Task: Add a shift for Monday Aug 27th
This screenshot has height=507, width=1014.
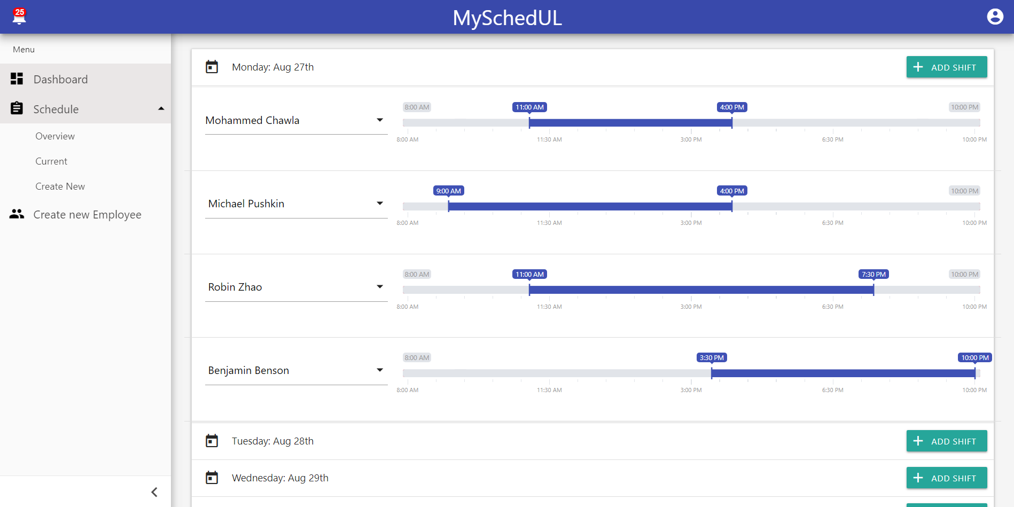Action: point(947,67)
